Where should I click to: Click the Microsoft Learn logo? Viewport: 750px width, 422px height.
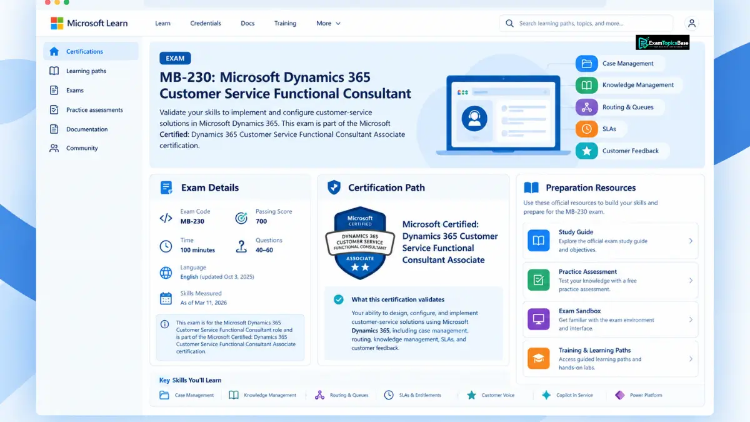pyautogui.click(x=89, y=23)
